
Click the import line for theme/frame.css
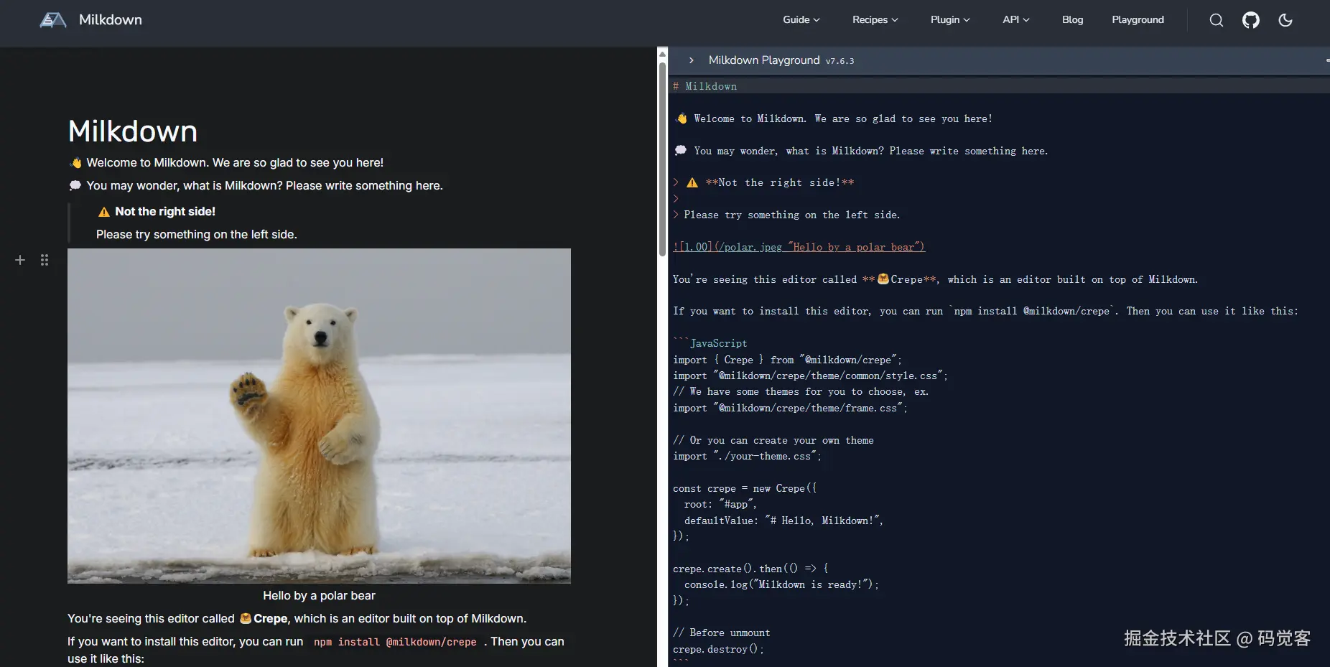[790, 408]
